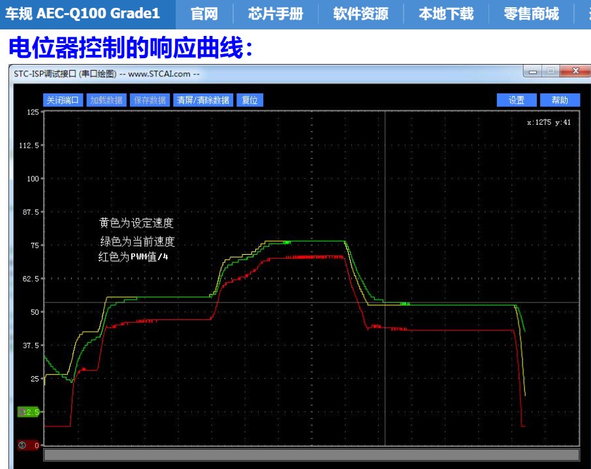Click the 112.5 y-axis label
Image resolution: width=591 pixels, height=469 pixels.
[29, 145]
